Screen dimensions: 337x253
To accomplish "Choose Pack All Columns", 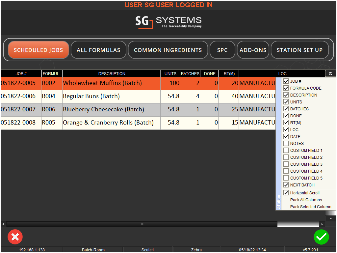I will (x=306, y=200).
